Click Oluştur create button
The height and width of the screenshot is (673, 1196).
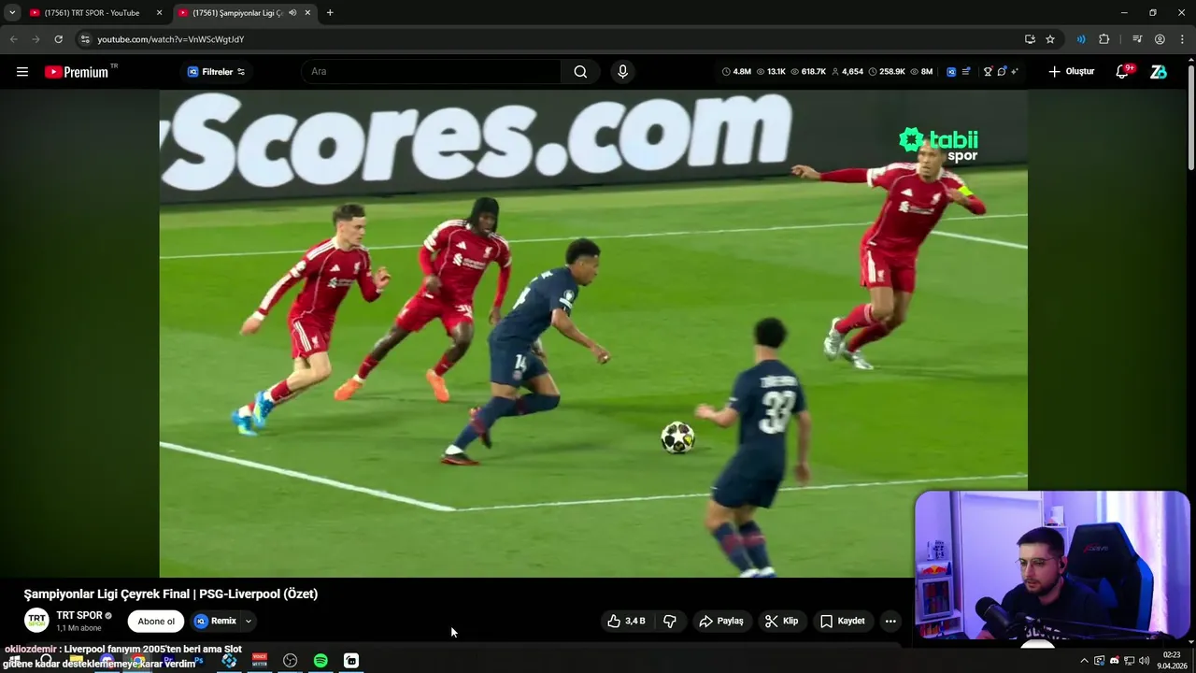pos(1071,72)
